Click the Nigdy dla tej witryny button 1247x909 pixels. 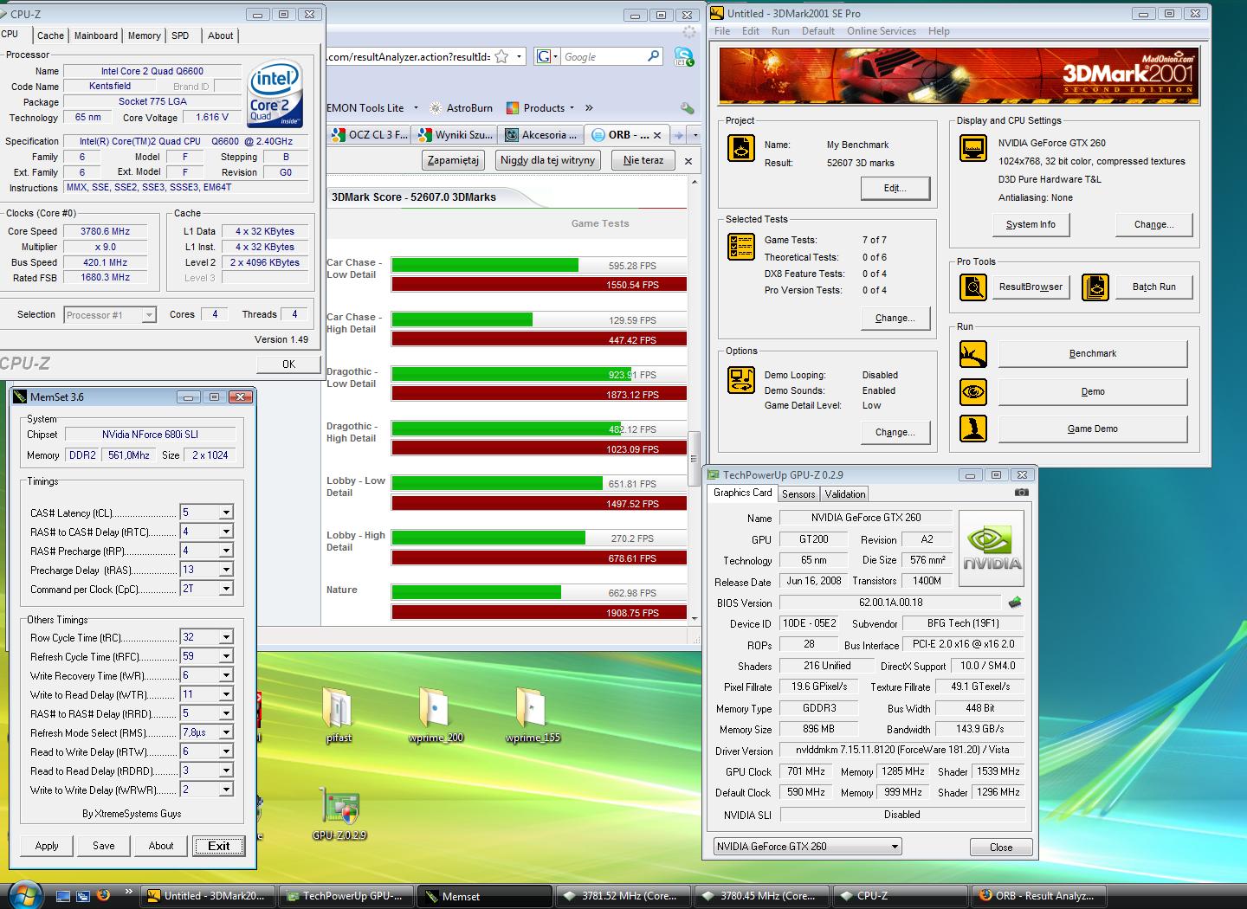(x=547, y=160)
